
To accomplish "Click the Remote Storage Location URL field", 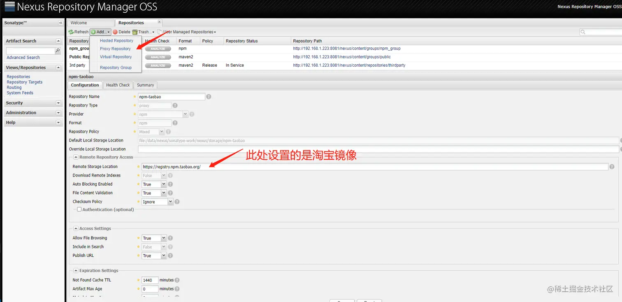I will pyautogui.click(x=374, y=167).
